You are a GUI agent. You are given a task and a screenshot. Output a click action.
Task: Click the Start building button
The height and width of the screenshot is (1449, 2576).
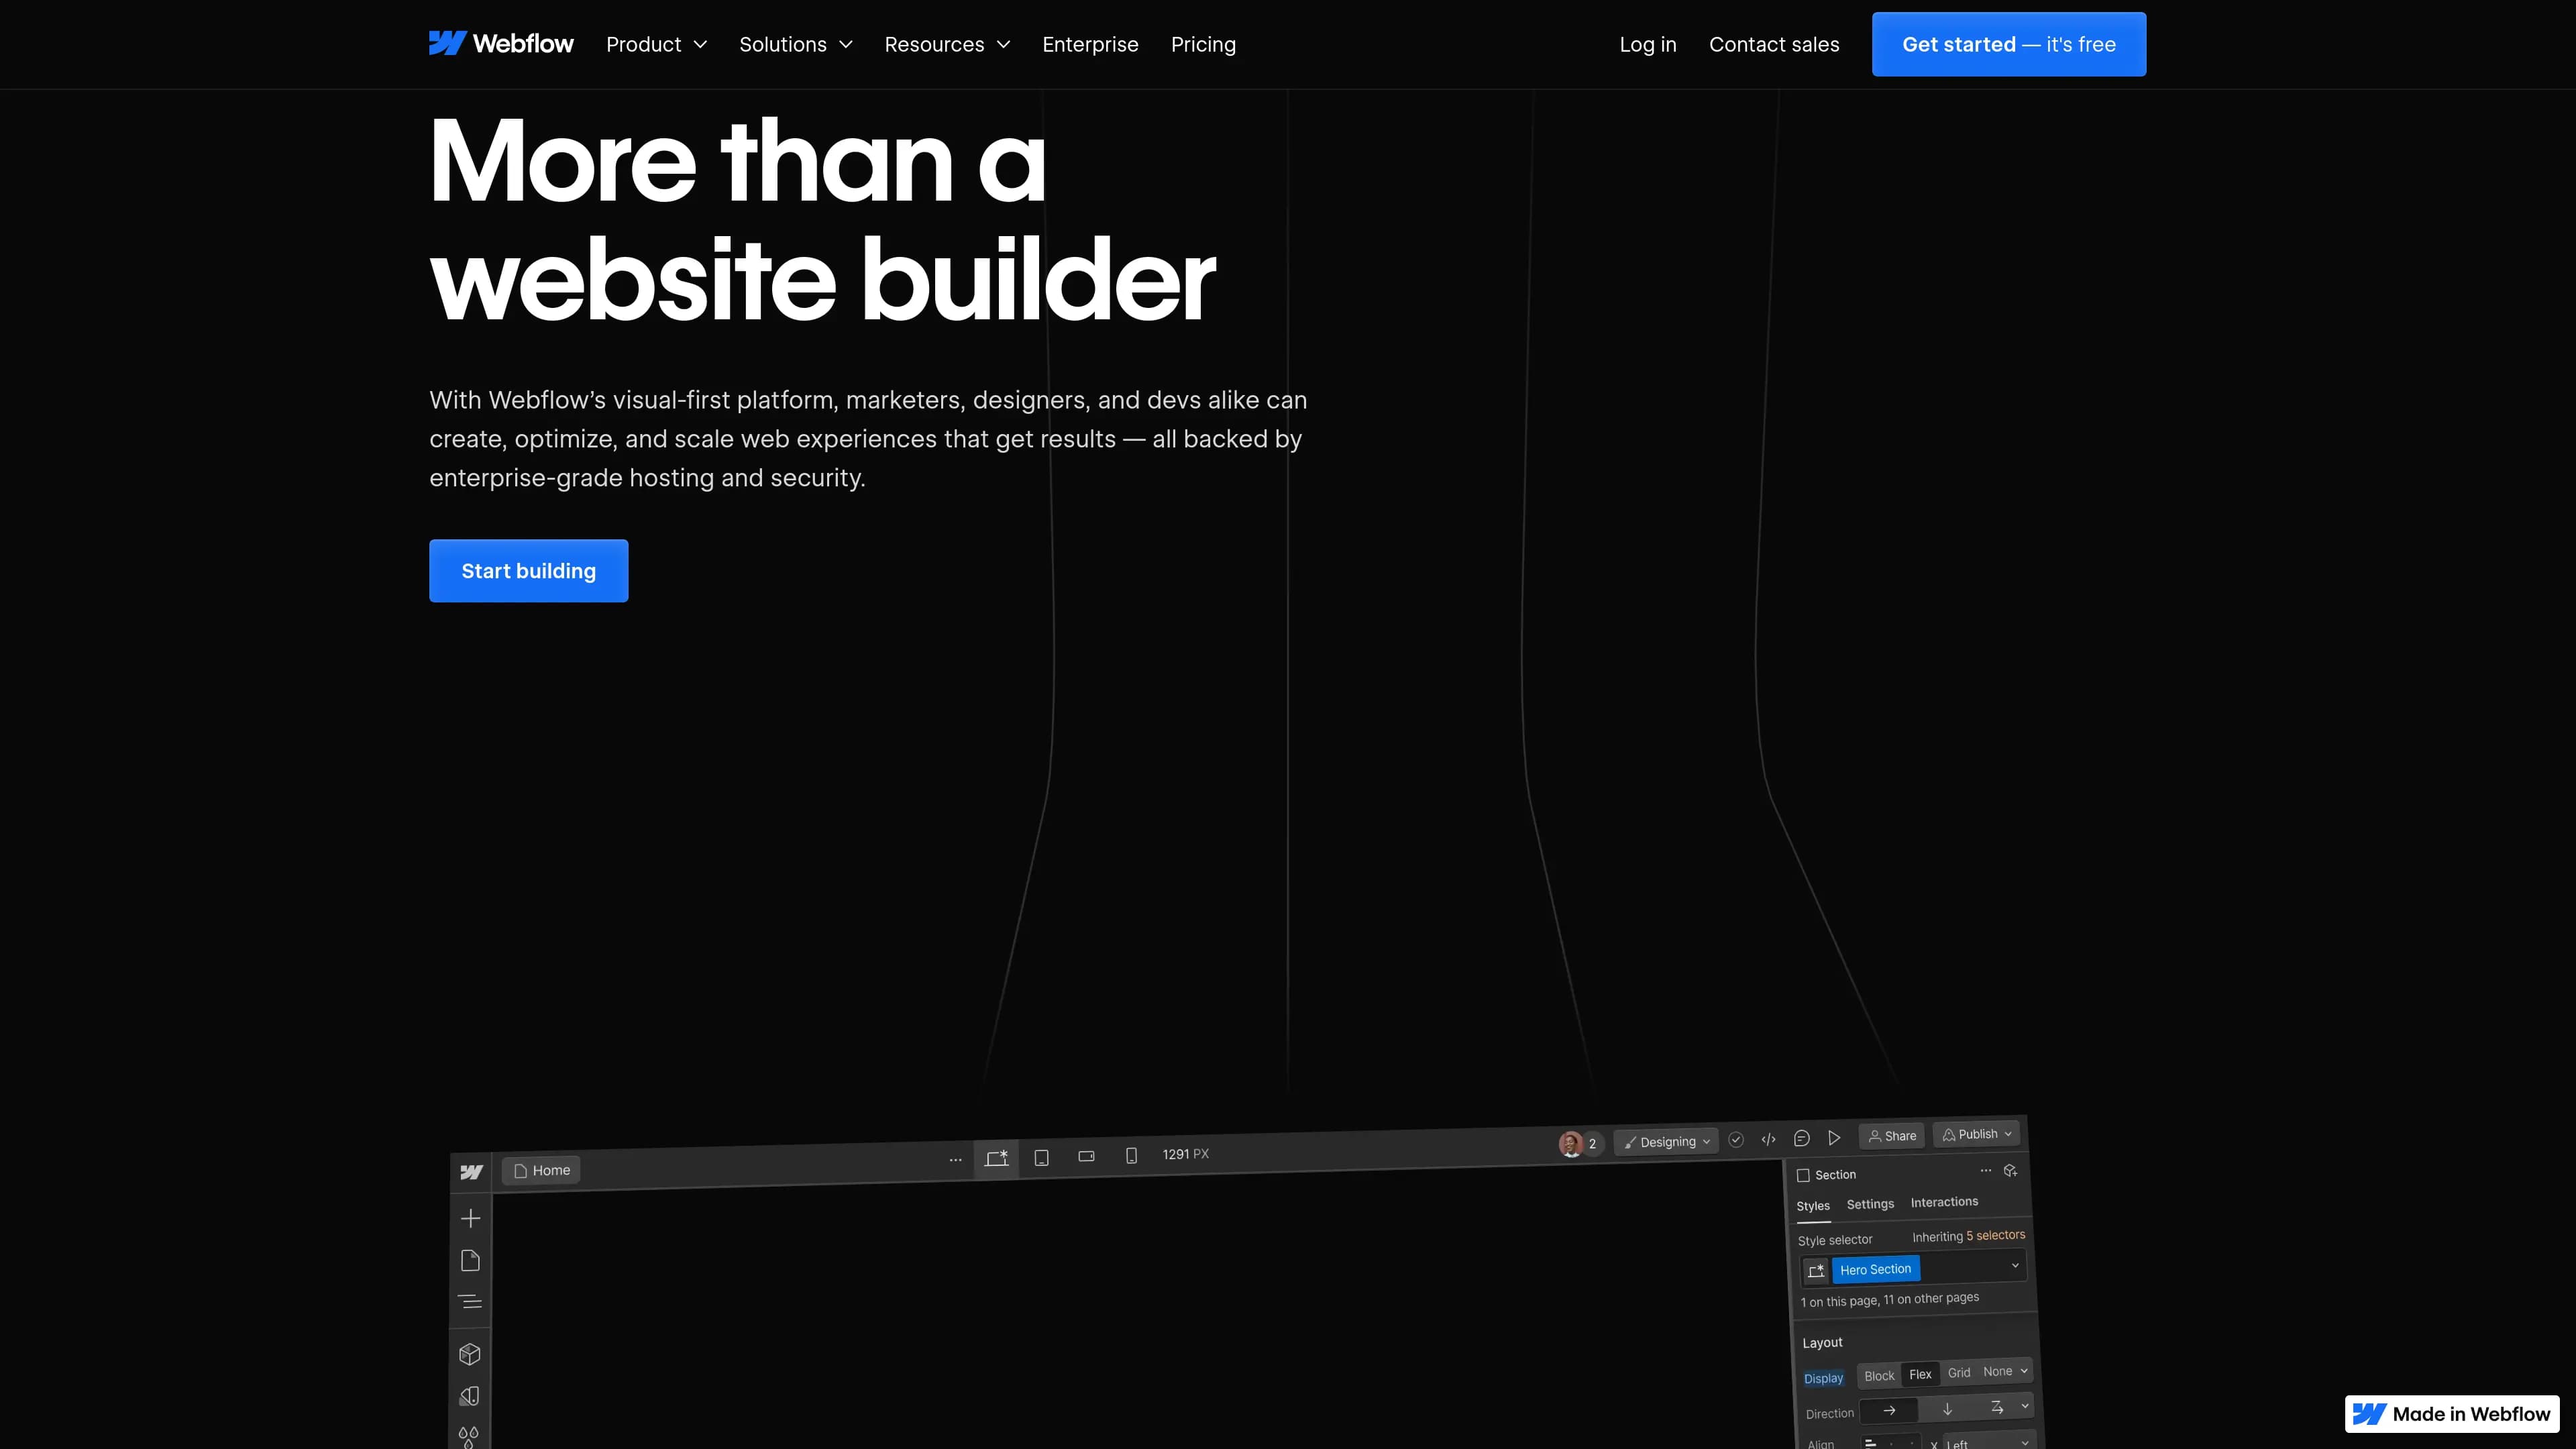pyautogui.click(x=528, y=571)
